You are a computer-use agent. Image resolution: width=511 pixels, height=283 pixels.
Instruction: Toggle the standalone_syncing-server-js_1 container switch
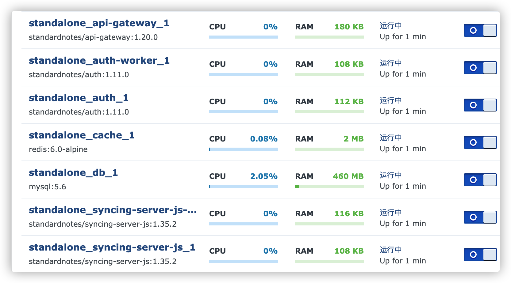coord(480,255)
